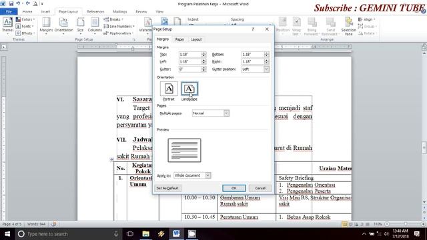This screenshot has width=427, height=240.
Task: Click the Save icon in Quick Access
Action: [11, 3]
